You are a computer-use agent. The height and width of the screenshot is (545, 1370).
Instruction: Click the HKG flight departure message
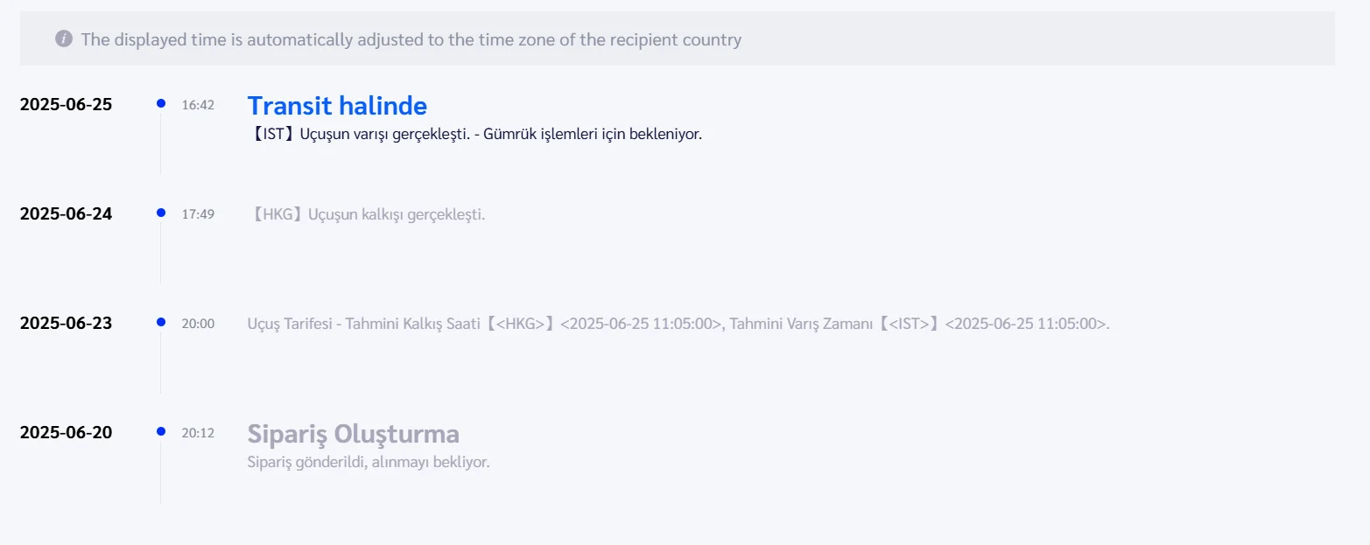[366, 214]
